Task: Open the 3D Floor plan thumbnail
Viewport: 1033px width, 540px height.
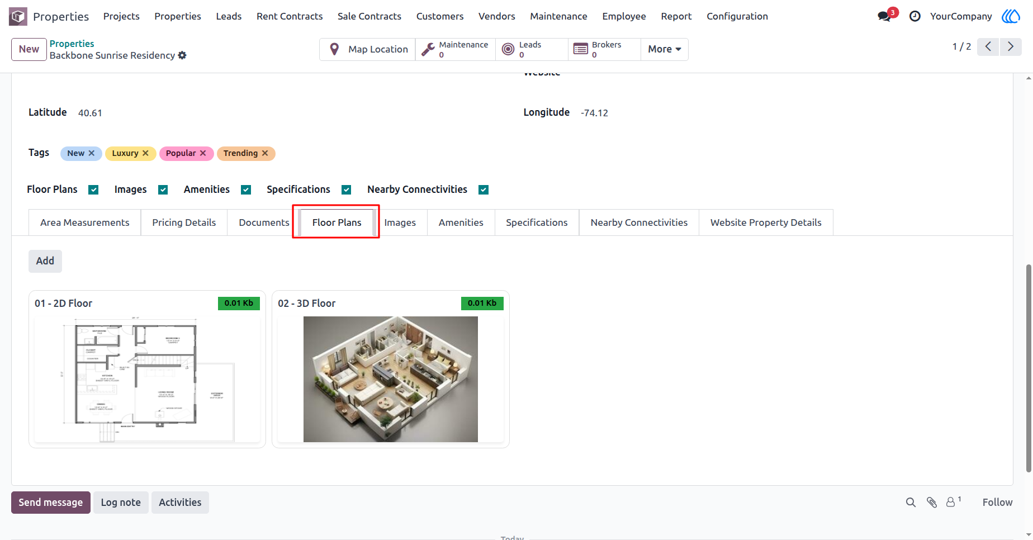Action: click(x=391, y=380)
